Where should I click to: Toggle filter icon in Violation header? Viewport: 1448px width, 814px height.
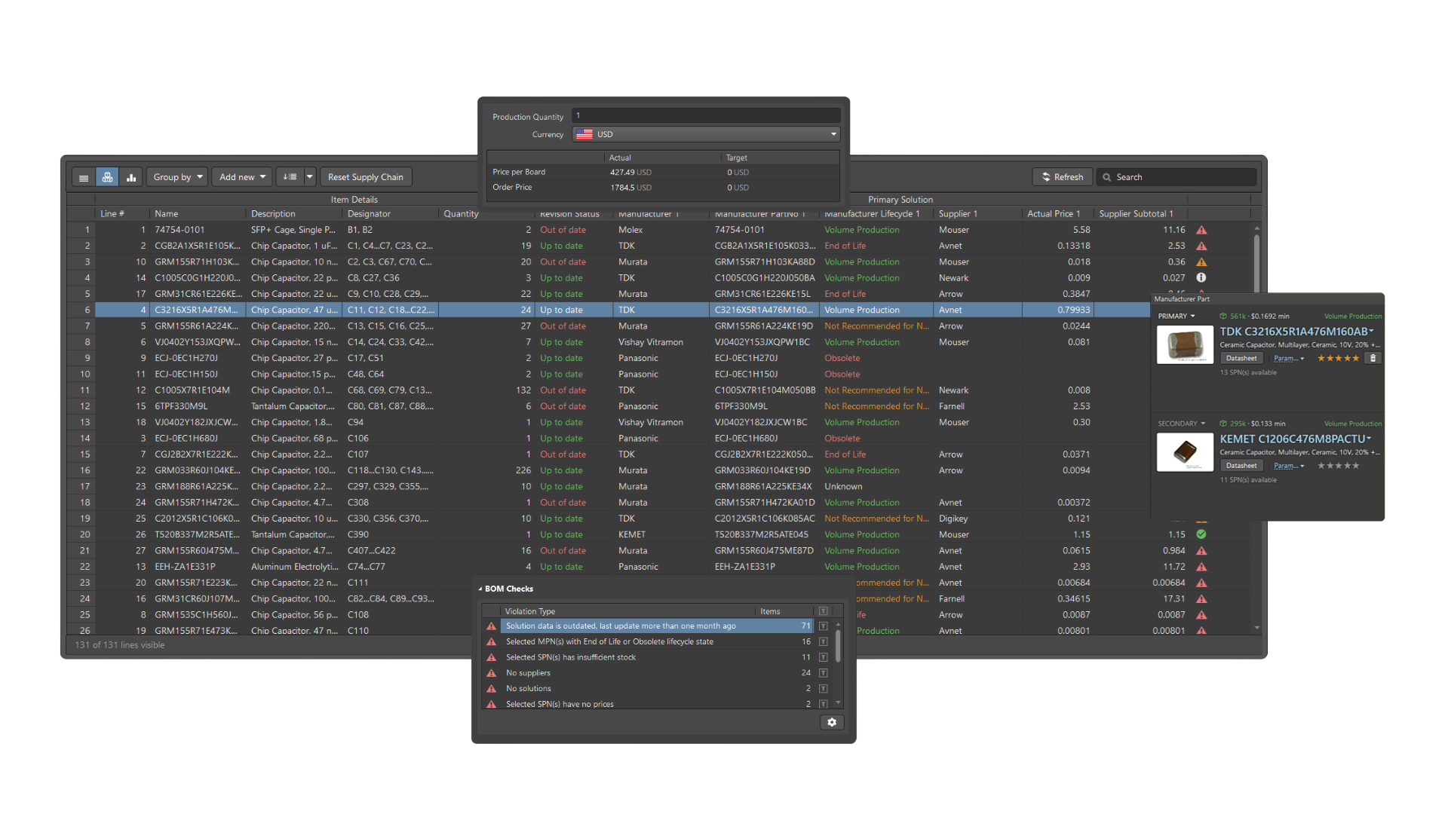pos(823,611)
